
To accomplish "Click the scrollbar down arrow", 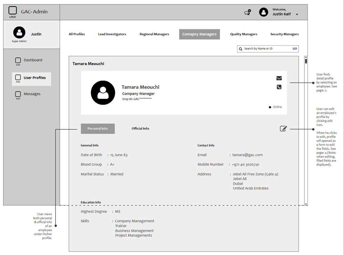I will point(306,204).
